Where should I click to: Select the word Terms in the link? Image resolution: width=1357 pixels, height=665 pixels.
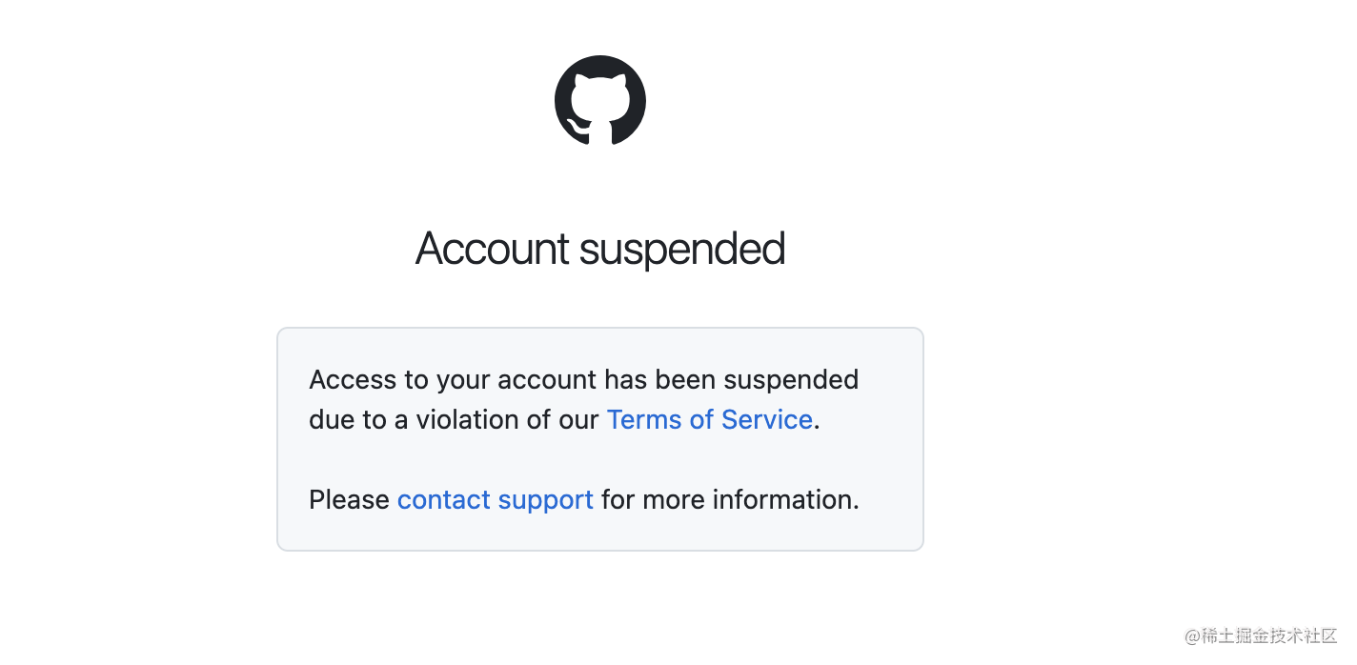pyautogui.click(x=644, y=420)
